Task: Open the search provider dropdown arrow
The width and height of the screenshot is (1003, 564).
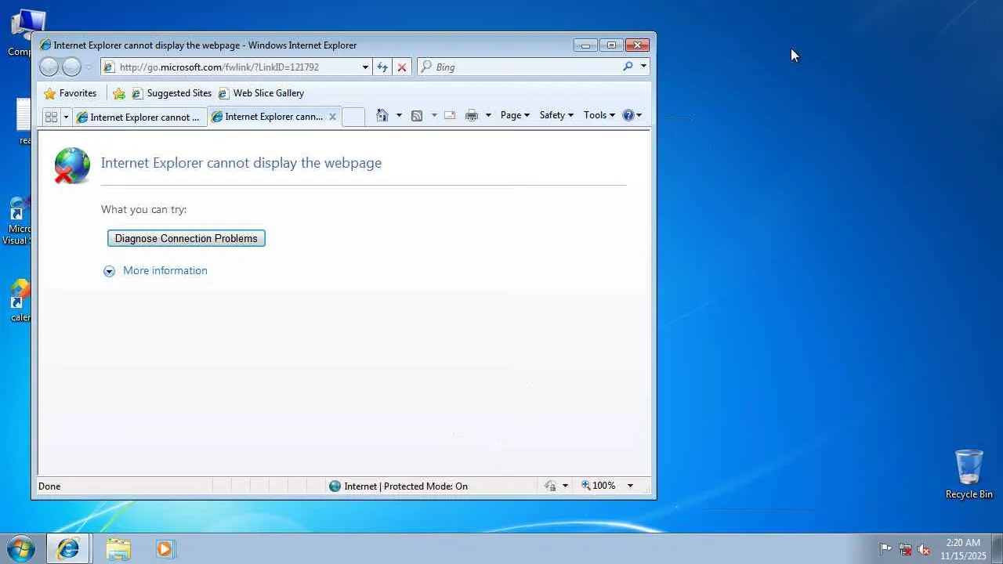Action: pyautogui.click(x=643, y=67)
